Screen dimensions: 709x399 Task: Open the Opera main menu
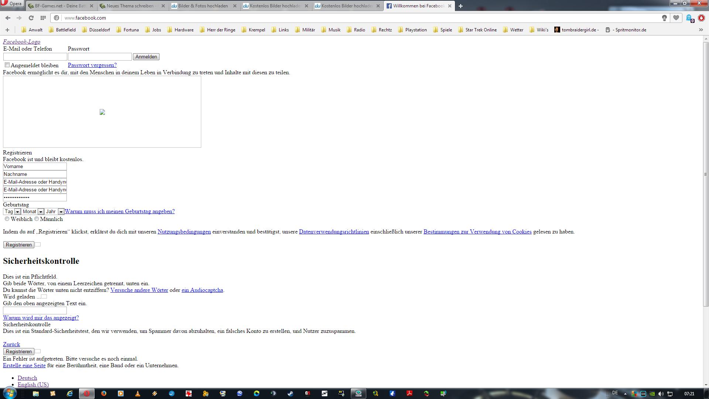click(x=12, y=4)
